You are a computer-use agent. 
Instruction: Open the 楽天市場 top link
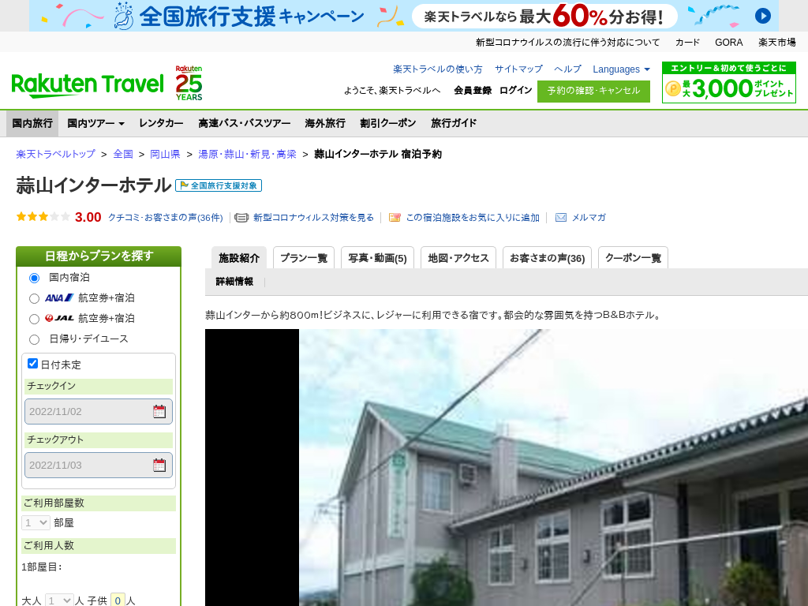coord(776,43)
